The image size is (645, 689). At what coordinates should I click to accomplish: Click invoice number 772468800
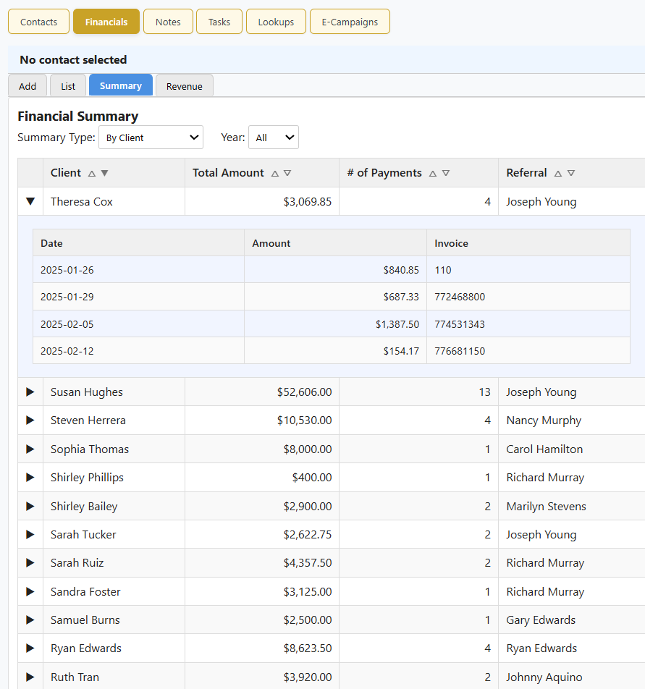(460, 297)
